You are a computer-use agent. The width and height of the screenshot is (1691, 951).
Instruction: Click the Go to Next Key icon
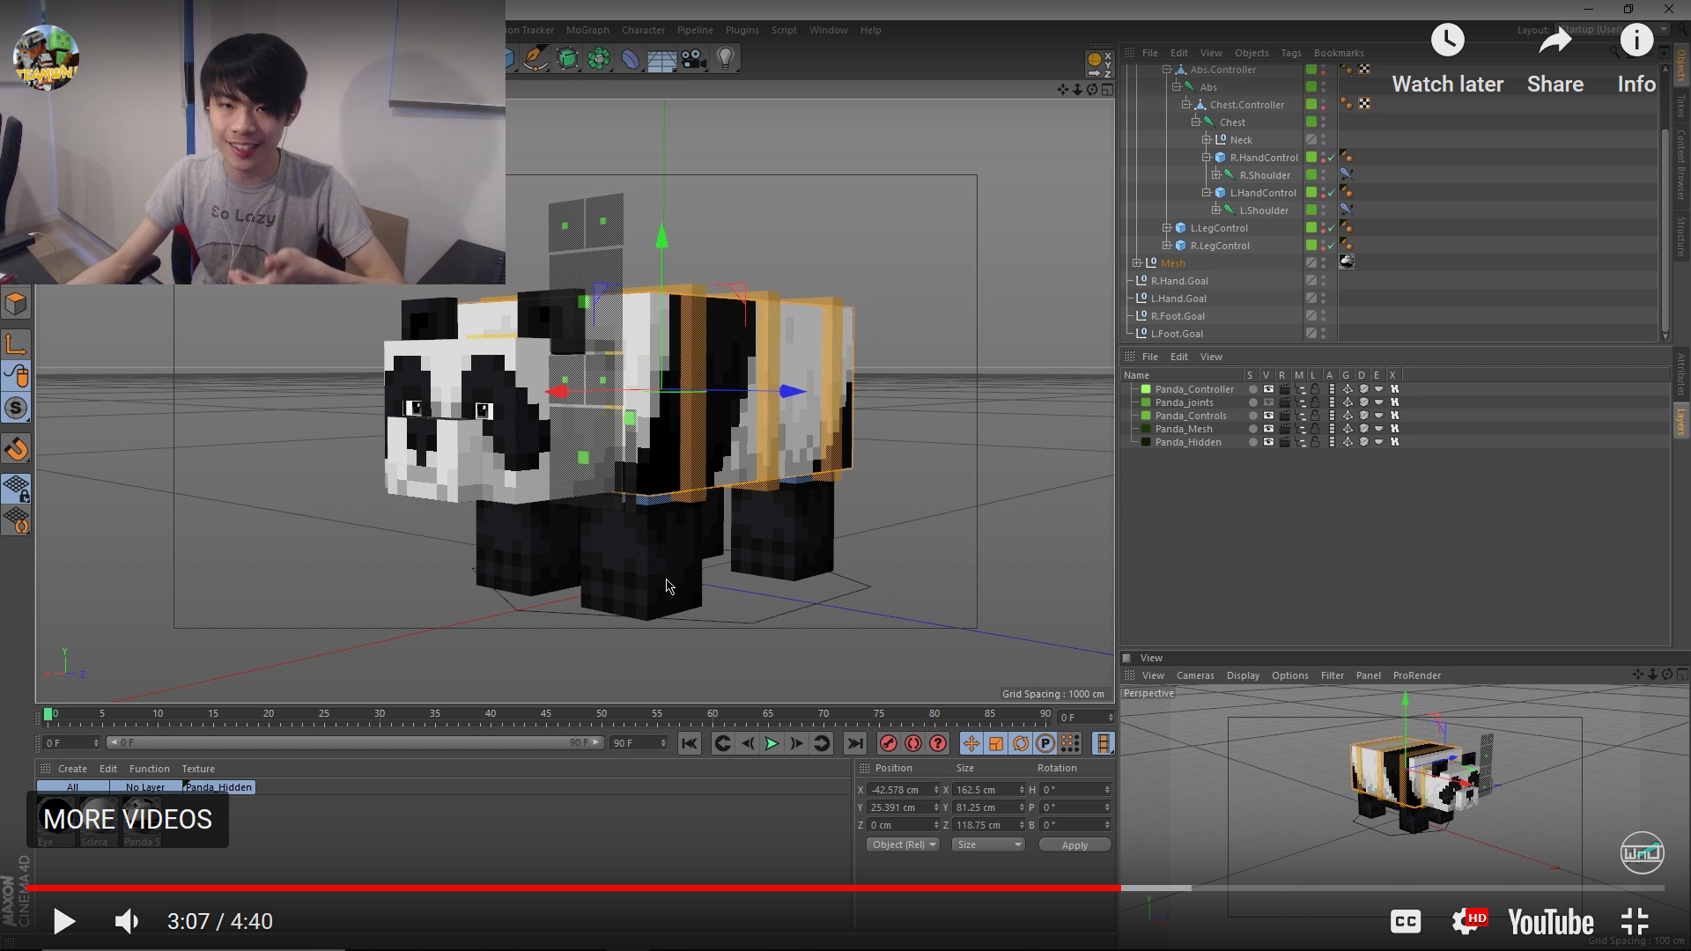821,744
